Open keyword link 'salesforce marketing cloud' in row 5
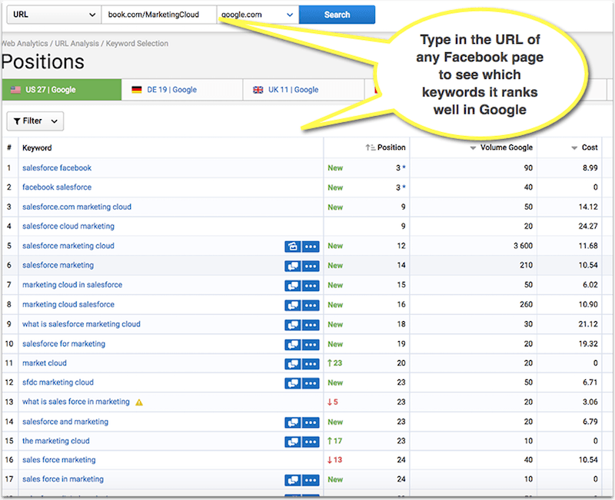The width and height of the screenshot is (615, 500). (68, 246)
